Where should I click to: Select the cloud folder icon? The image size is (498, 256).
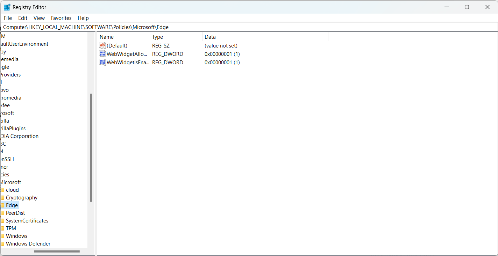pyautogui.click(x=2, y=190)
